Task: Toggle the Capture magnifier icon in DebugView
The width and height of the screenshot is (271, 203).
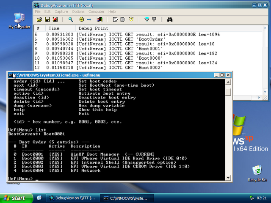Action: [x=71, y=19]
